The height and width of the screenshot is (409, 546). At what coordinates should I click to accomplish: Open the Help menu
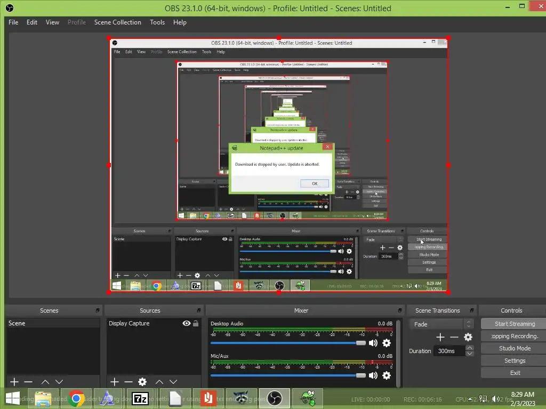click(x=180, y=22)
